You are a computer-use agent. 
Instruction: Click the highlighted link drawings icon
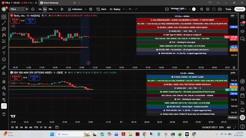click(x=4, y=106)
